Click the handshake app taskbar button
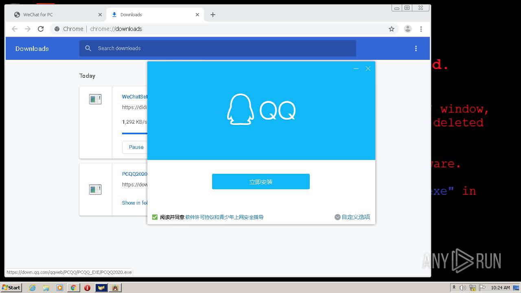The width and height of the screenshot is (521, 293). [x=101, y=287]
